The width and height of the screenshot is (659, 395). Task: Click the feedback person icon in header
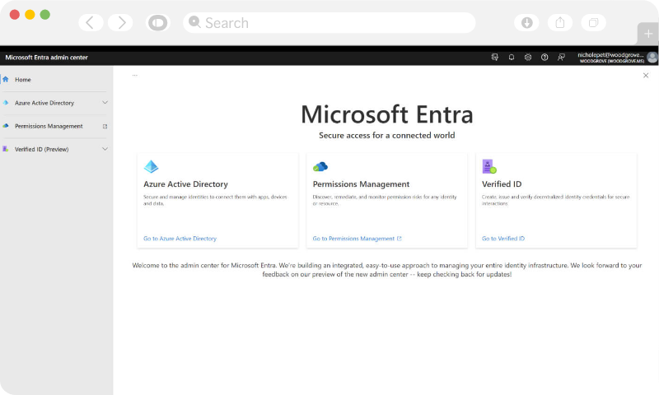click(x=561, y=57)
